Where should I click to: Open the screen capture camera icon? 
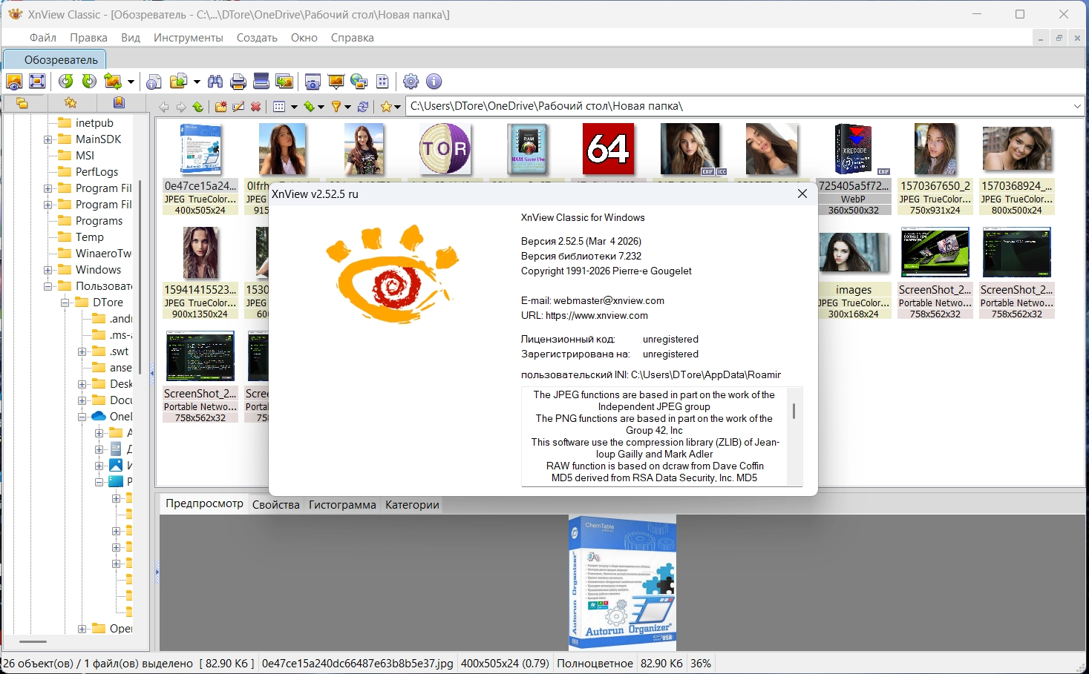pyautogui.click(x=313, y=82)
